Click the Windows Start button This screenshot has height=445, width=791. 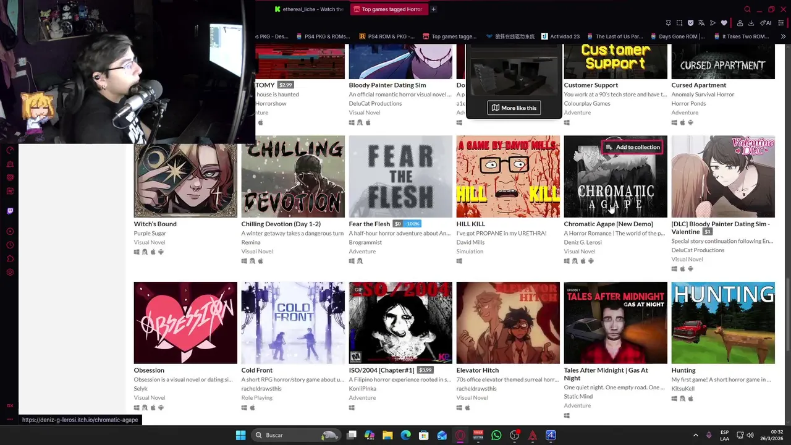tap(240, 435)
